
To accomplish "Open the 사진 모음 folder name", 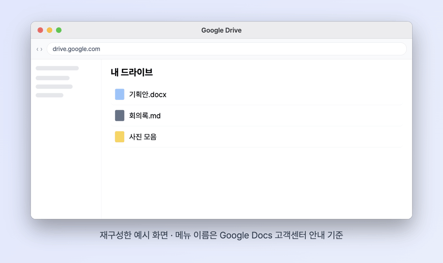I will [x=143, y=137].
